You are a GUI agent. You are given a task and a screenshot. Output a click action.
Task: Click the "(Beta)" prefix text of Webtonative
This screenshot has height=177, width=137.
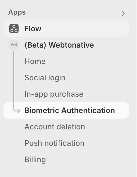click(35, 45)
